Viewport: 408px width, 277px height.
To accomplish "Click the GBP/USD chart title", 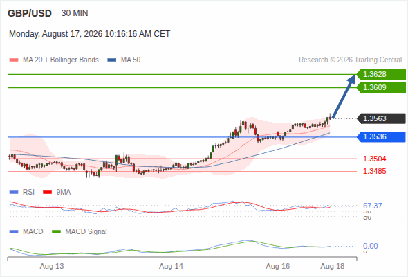I will coord(30,13).
